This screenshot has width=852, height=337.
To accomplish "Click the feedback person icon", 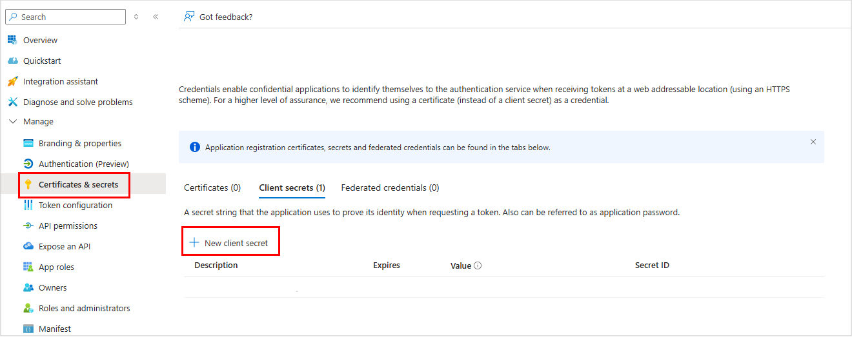I will tap(189, 17).
